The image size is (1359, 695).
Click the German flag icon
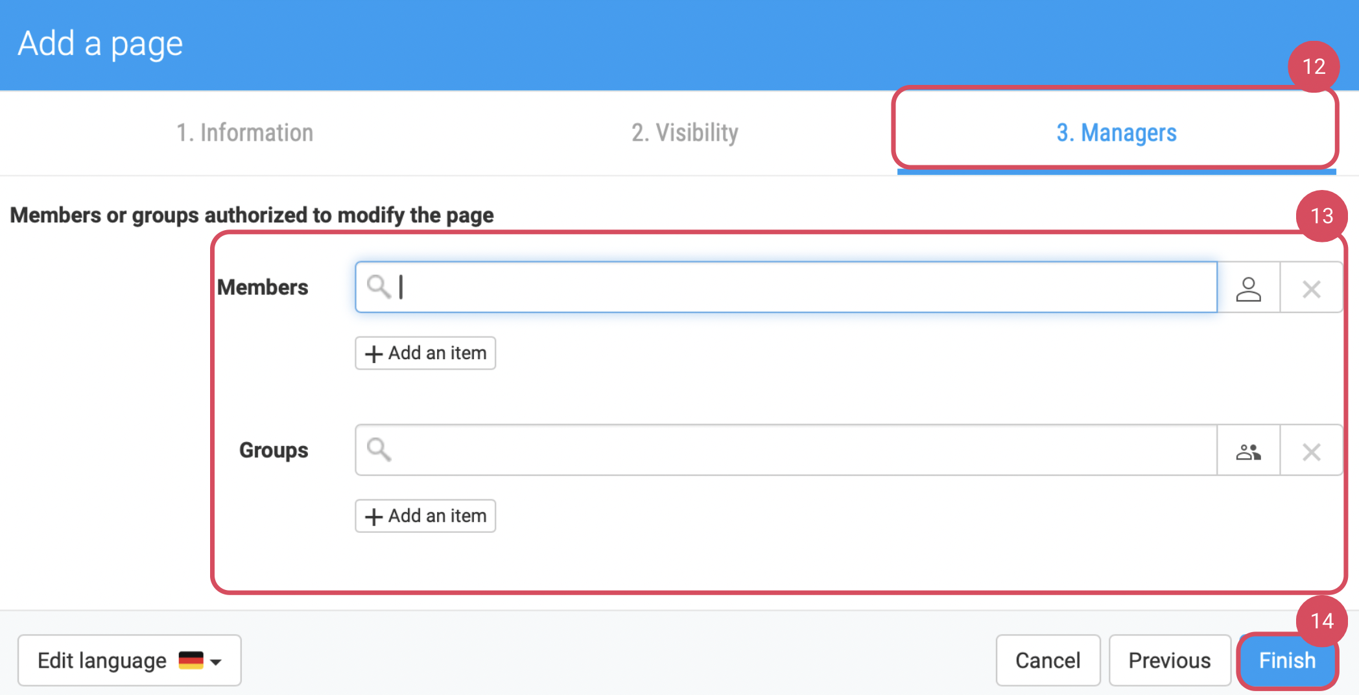191,660
